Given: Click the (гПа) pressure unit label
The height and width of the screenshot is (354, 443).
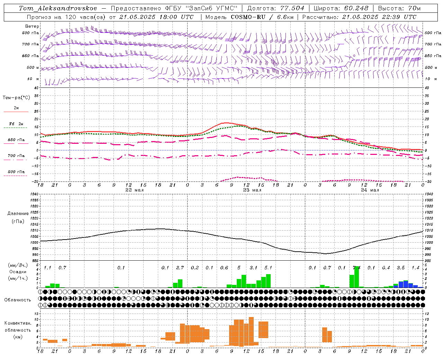Looking at the screenshot, I should 18,221.
